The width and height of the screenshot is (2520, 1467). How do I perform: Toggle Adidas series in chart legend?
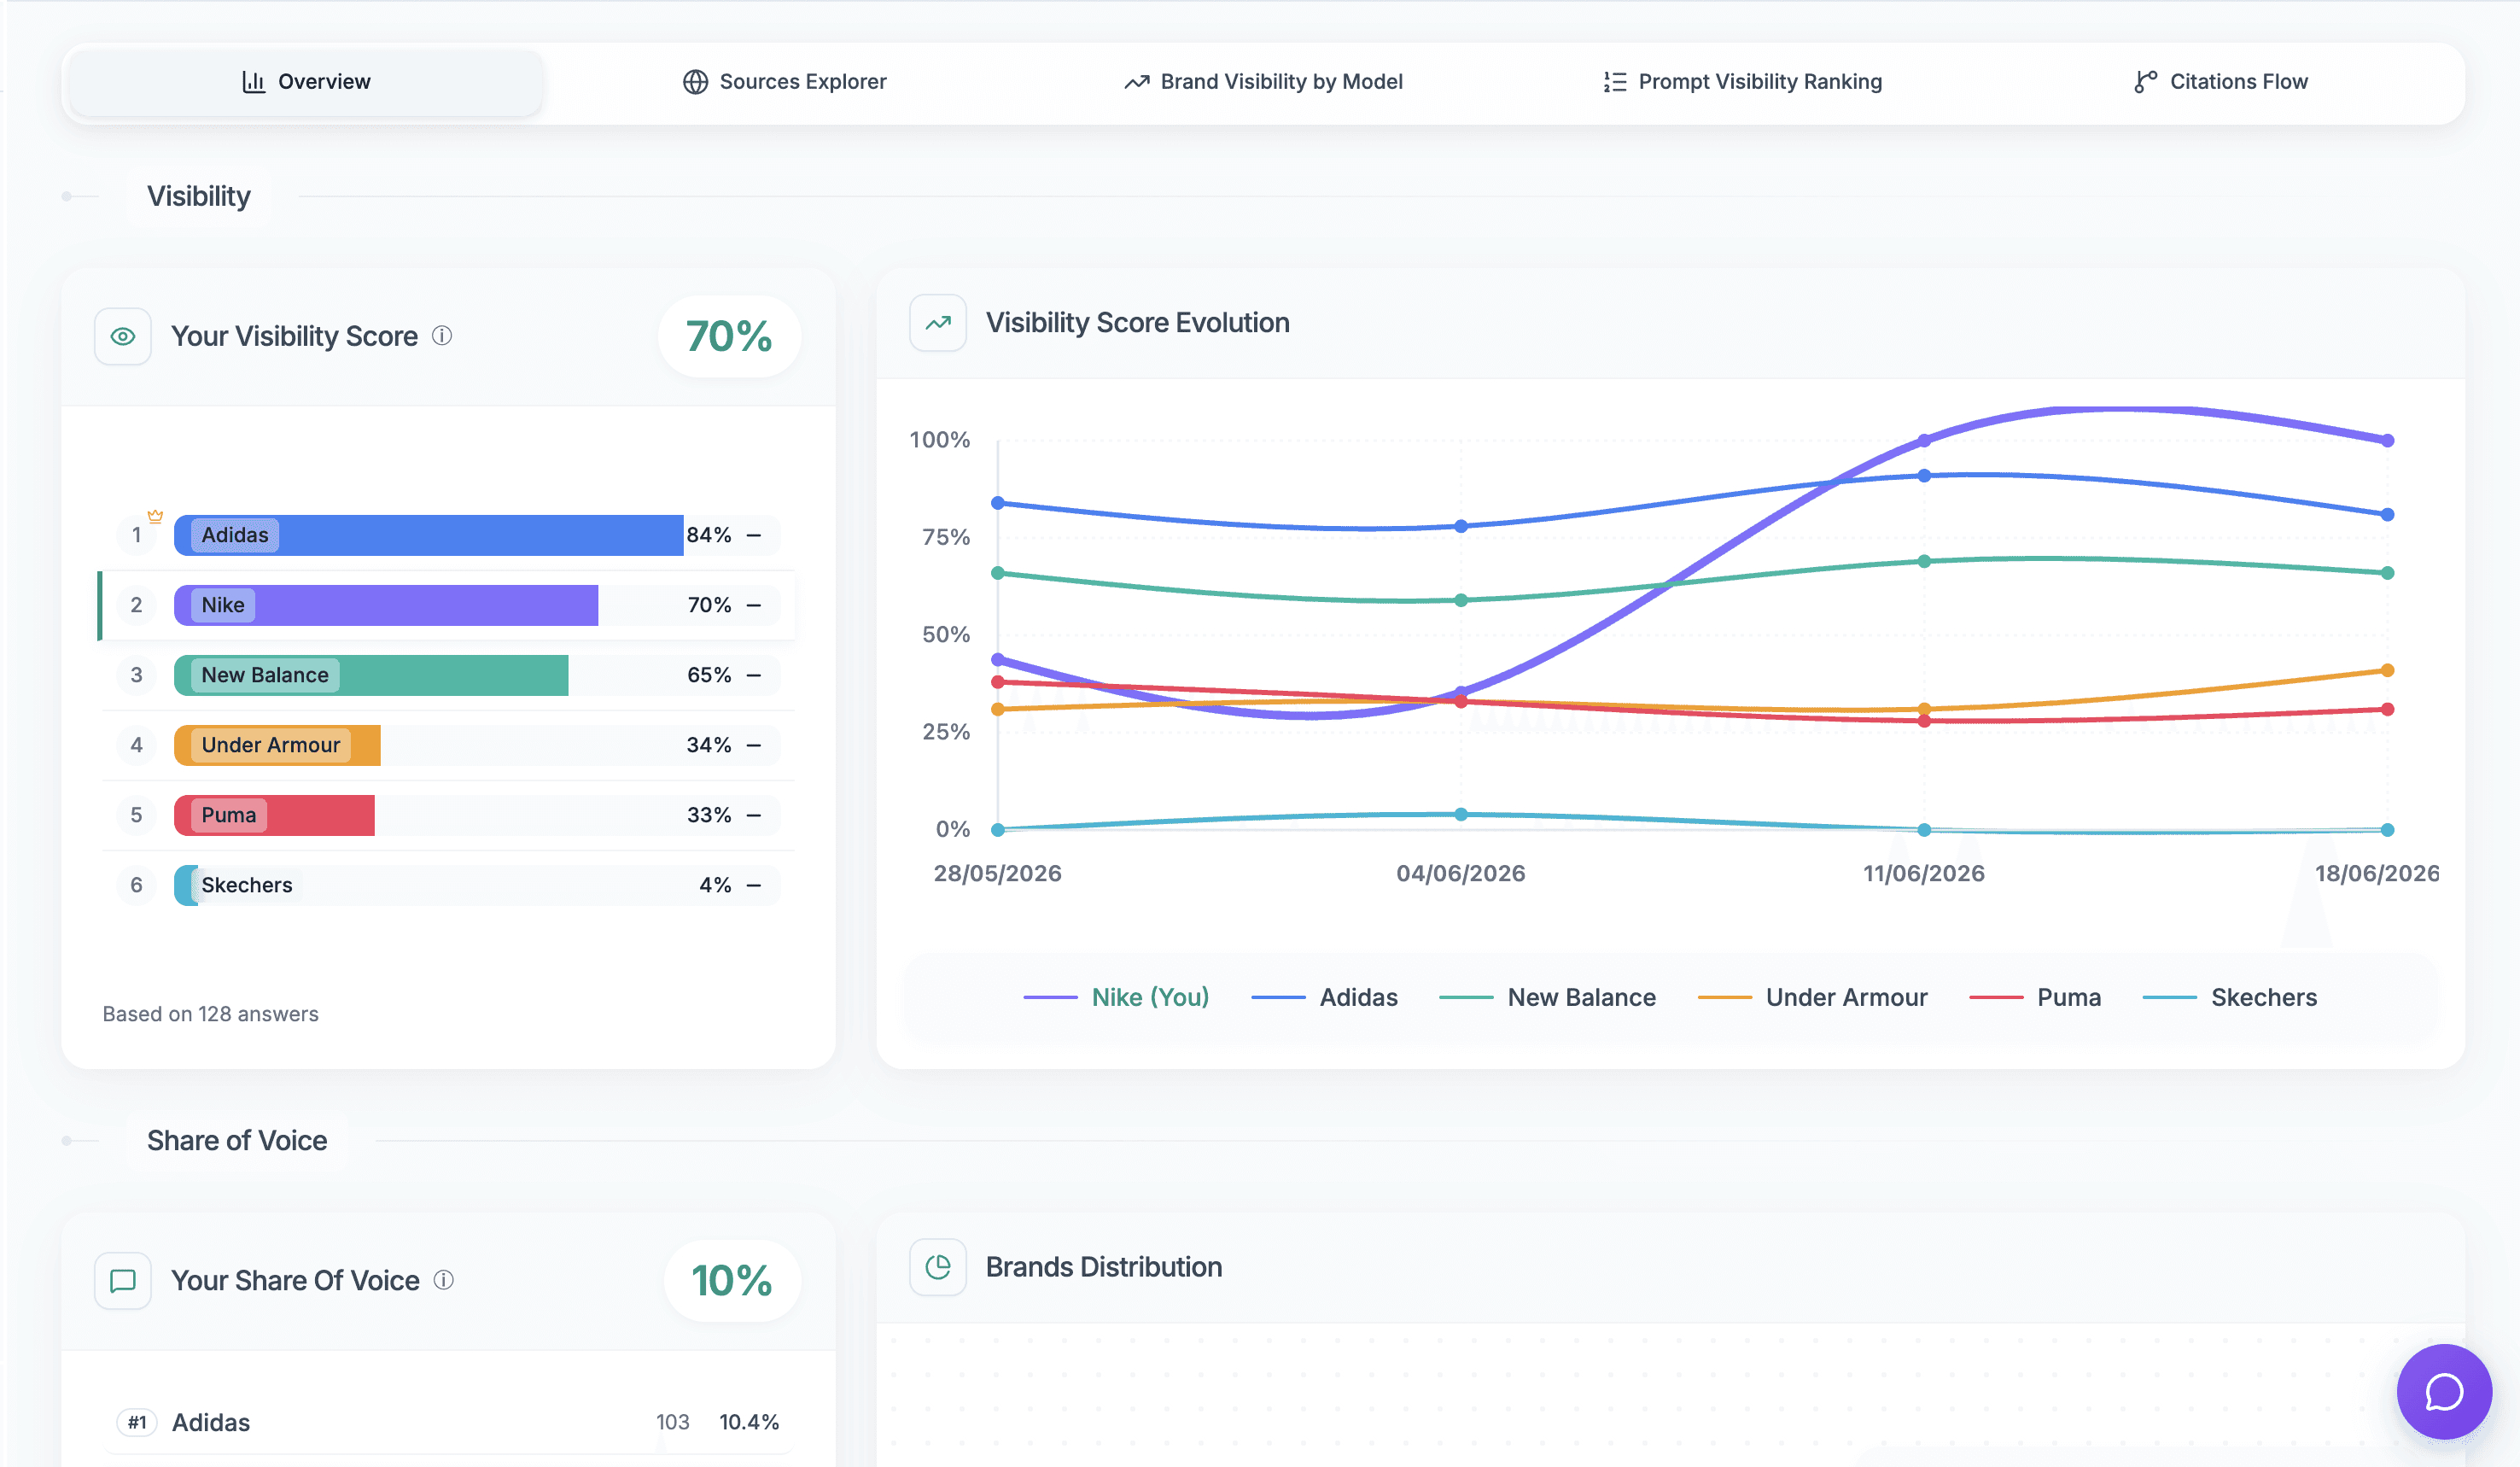[x=1324, y=997]
